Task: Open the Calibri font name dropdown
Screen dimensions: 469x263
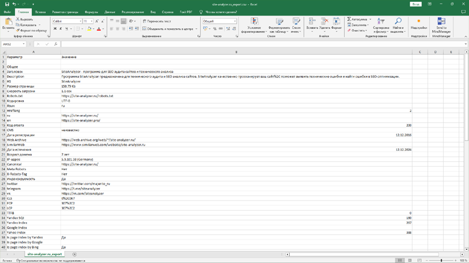Action: point(80,21)
